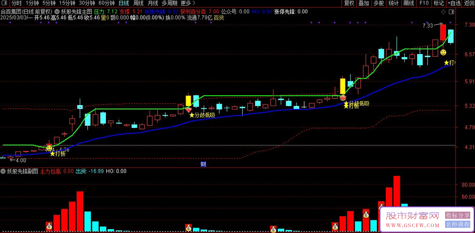Click the 流通7.79亿 float value
475x233 pixels.
(x=199, y=18)
